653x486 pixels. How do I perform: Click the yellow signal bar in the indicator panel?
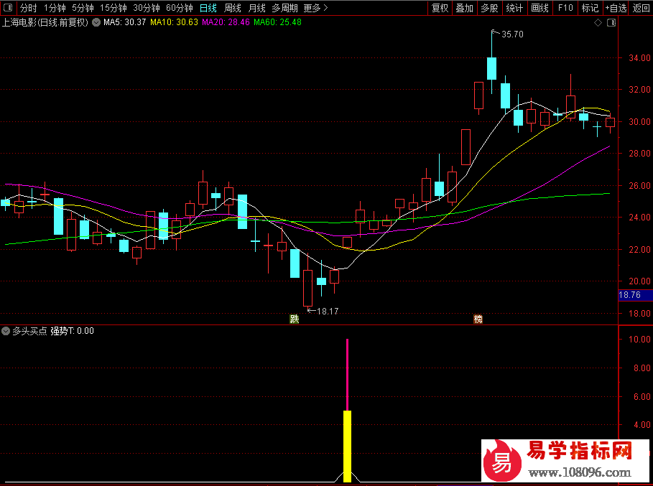(x=347, y=447)
